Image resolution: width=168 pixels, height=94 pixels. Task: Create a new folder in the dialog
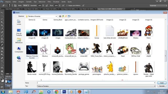[x=66, y=16]
